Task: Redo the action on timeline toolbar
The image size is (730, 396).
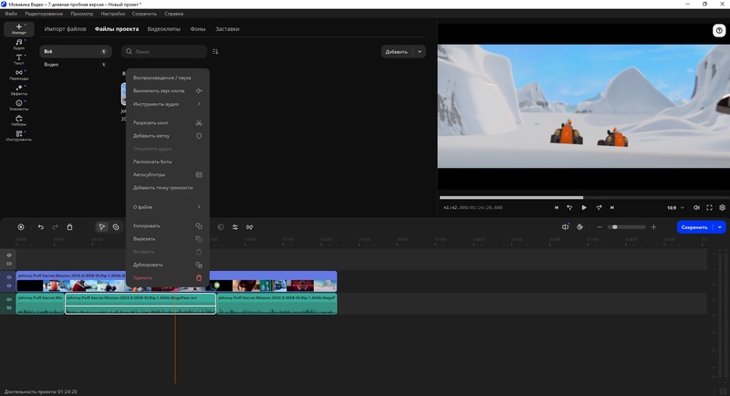Action: point(55,227)
